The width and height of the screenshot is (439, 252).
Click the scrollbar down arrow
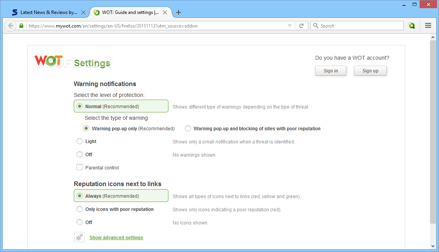click(x=433, y=246)
